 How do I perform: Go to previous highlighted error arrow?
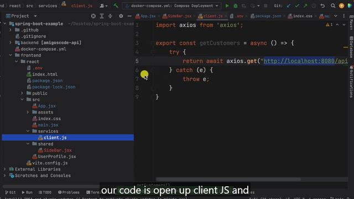tap(337, 25)
